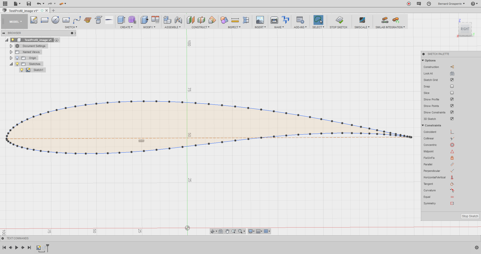Uncheck the Sketch Grid option

[452, 80]
